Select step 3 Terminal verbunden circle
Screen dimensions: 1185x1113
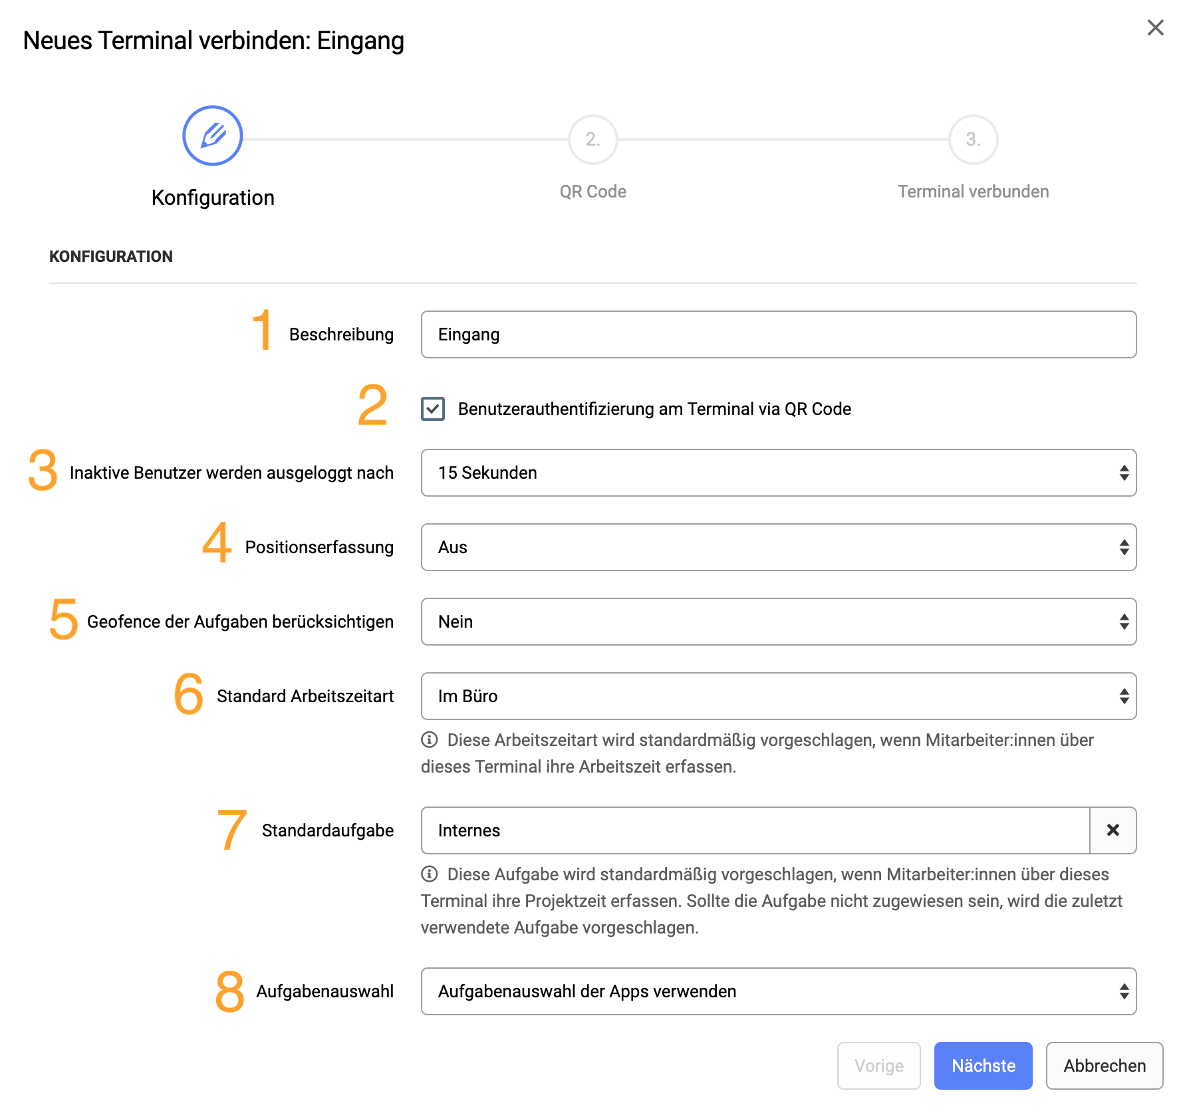(973, 140)
